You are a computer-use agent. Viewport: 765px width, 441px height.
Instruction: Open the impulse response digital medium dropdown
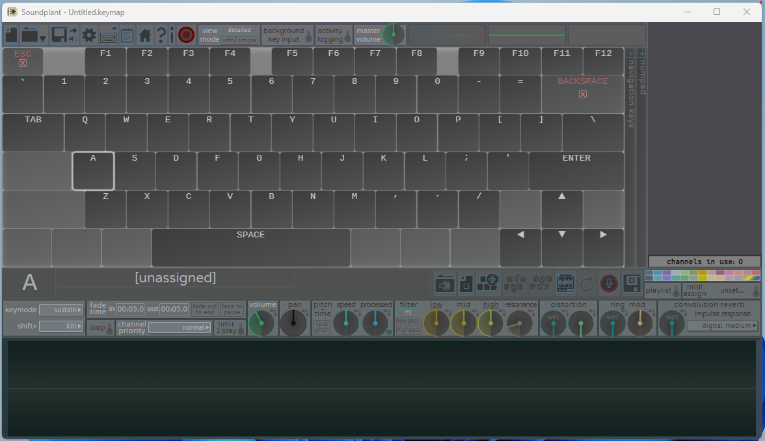tap(723, 325)
